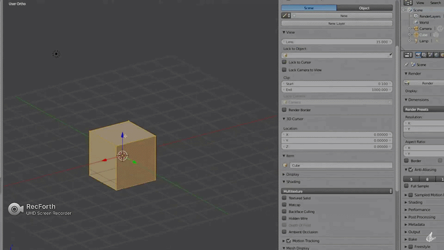Collapse the Shading panel in viewport properties

pyautogui.click(x=284, y=181)
